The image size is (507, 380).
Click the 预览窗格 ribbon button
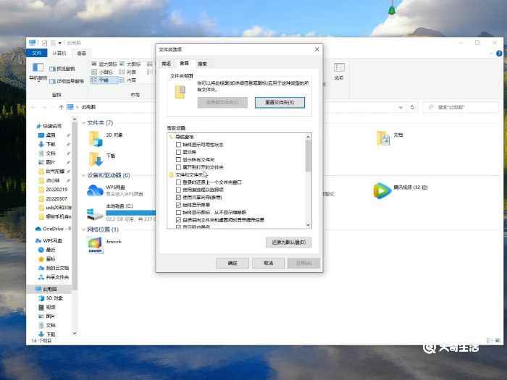pos(62,69)
